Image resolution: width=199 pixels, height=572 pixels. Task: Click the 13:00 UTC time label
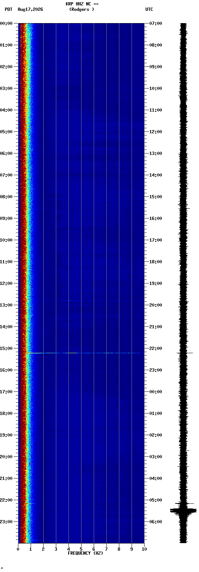(x=156, y=153)
